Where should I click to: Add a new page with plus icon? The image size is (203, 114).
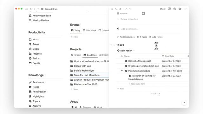[38, 9]
